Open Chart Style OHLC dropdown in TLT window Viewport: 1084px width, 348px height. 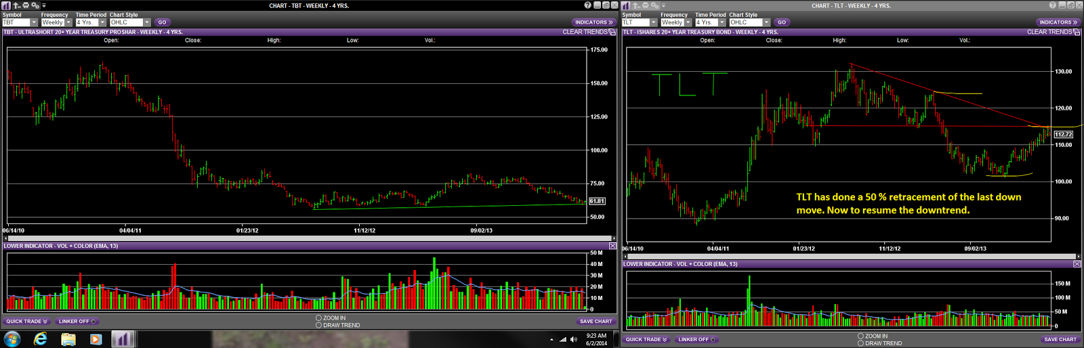[767, 22]
